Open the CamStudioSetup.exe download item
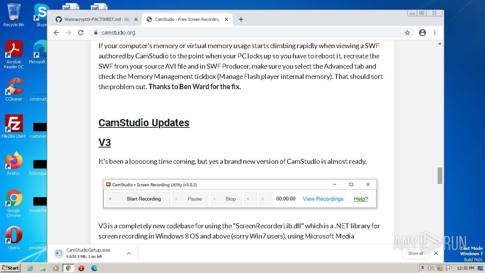The image size is (485, 273). [88, 253]
